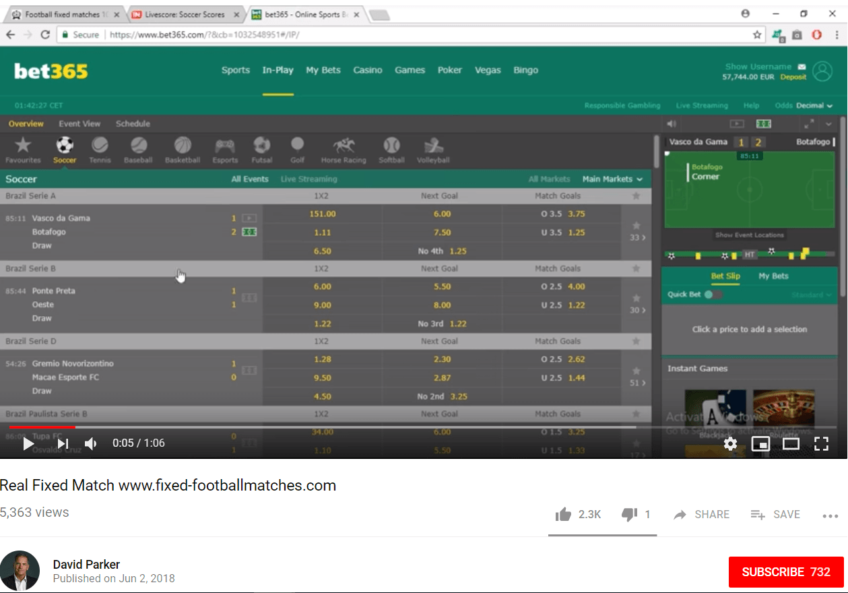Choose the Futsal sport icon
The image size is (848, 593).
click(262, 150)
